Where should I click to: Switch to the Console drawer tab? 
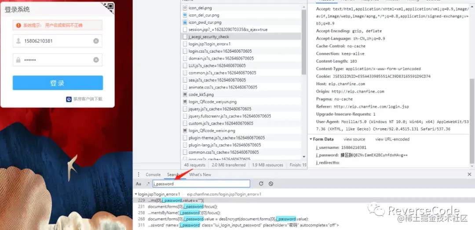click(x=153, y=174)
